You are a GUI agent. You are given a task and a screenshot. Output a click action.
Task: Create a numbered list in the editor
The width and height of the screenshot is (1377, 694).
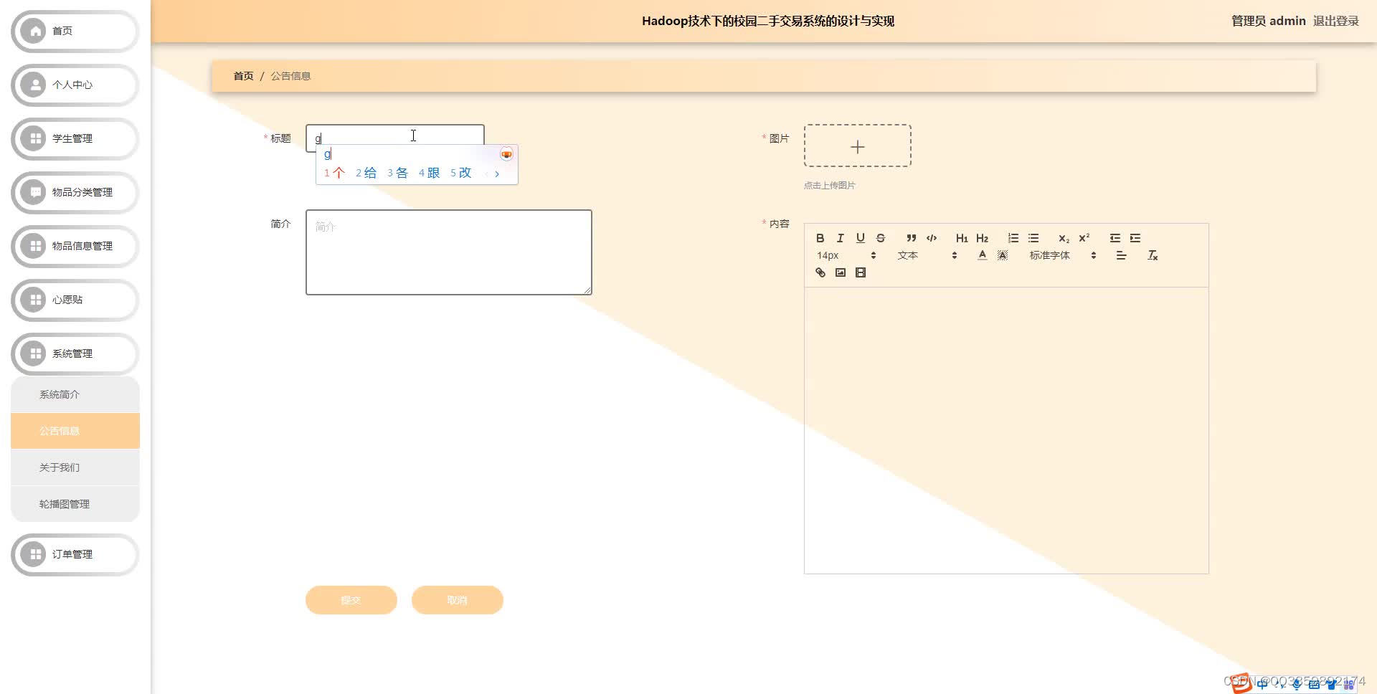pos(1013,238)
